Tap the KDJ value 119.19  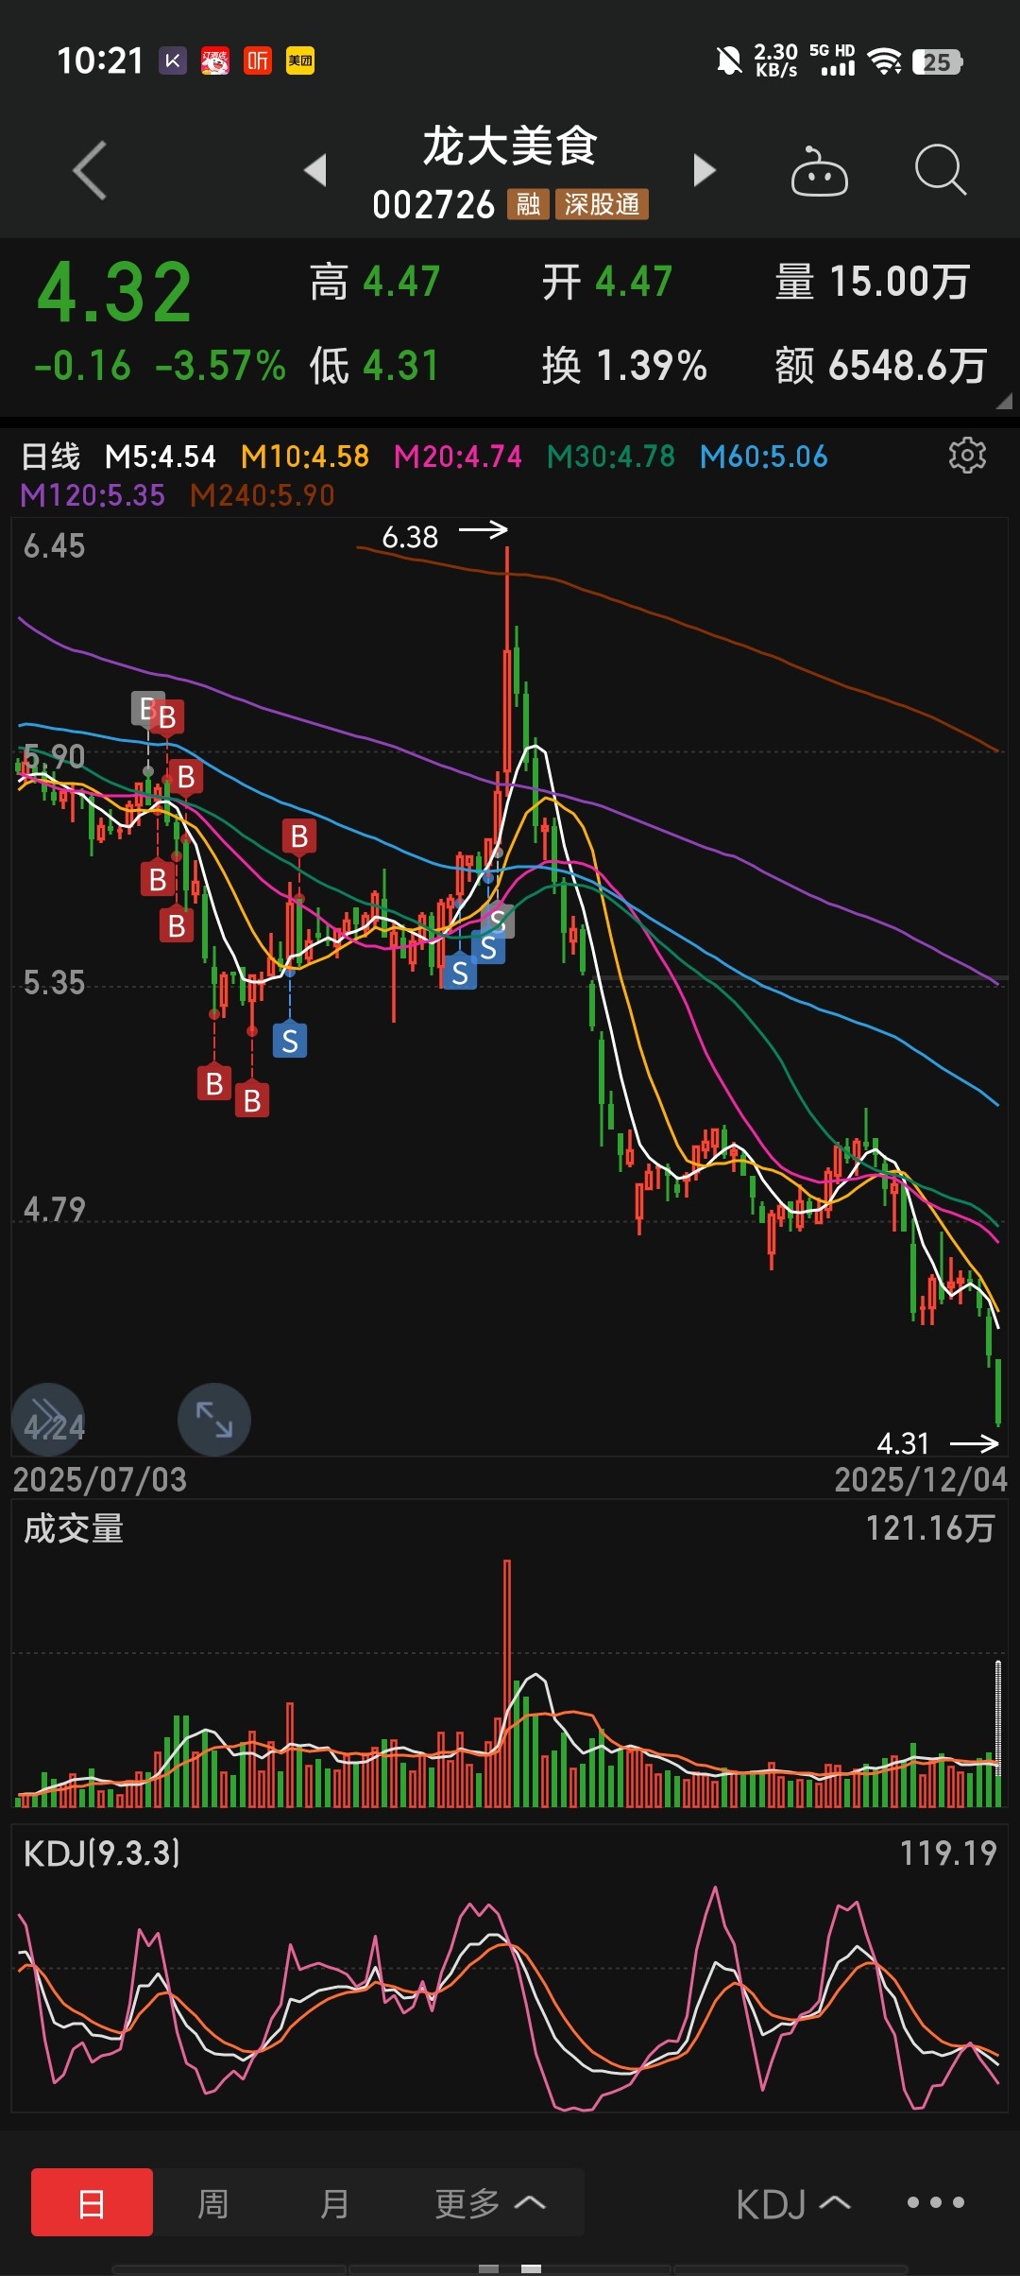[948, 1853]
